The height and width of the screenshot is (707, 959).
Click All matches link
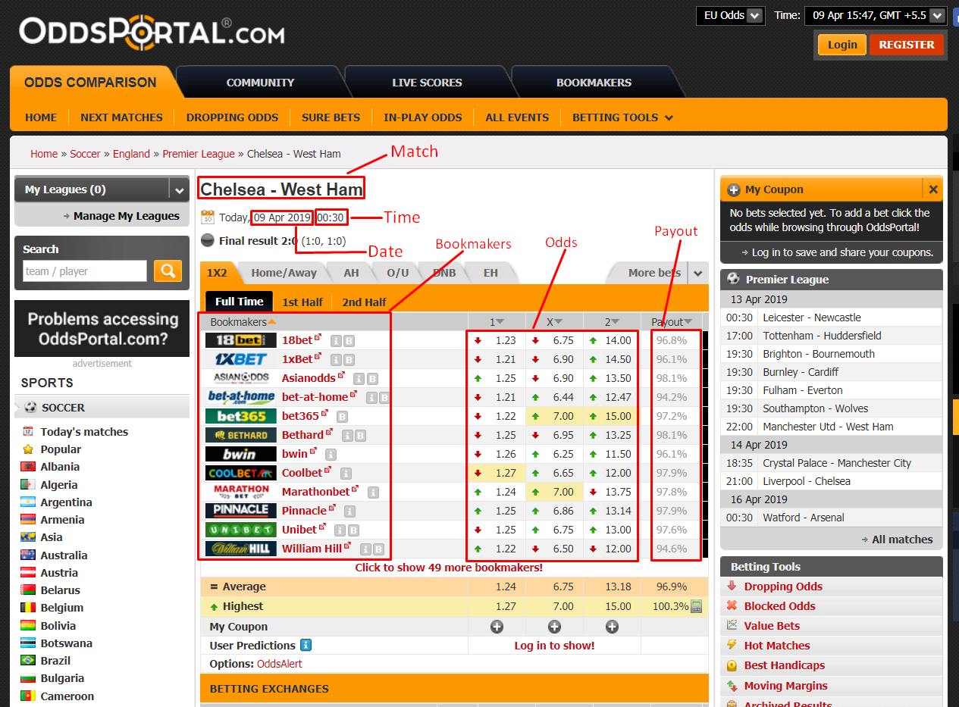click(x=902, y=540)
